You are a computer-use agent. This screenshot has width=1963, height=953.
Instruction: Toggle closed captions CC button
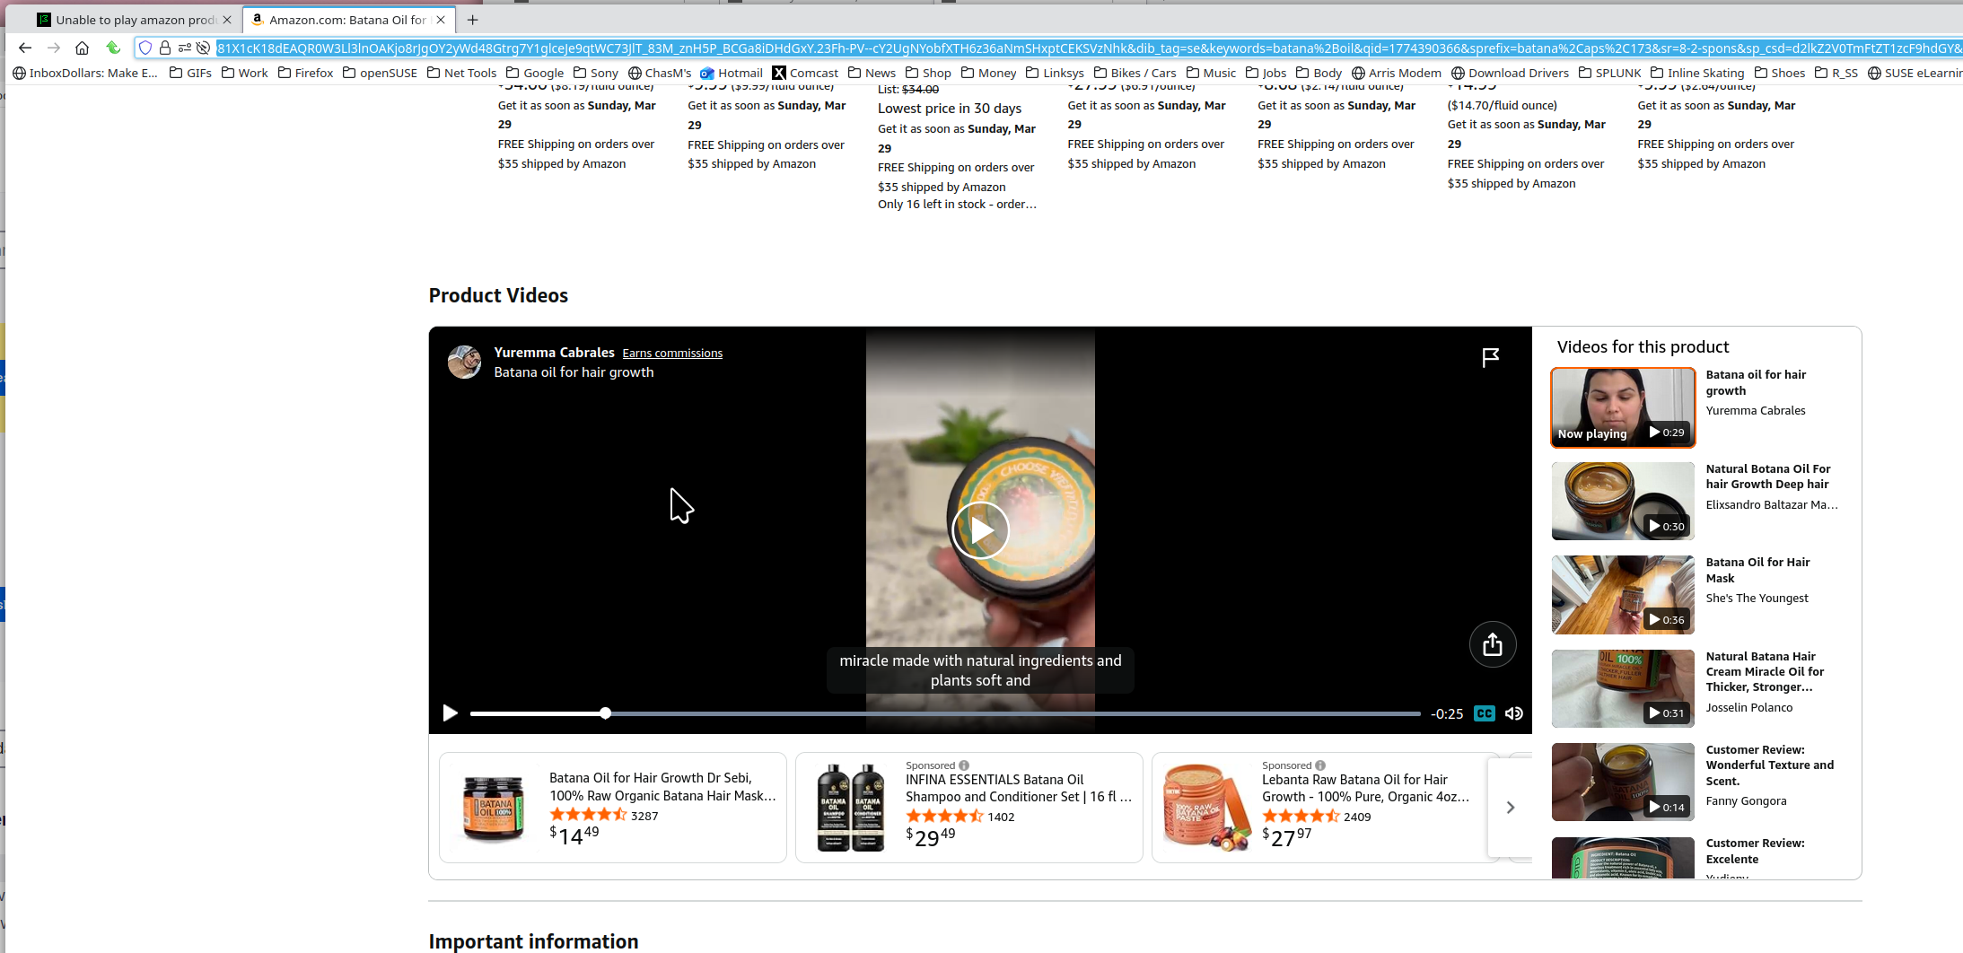coord(1485,713)
